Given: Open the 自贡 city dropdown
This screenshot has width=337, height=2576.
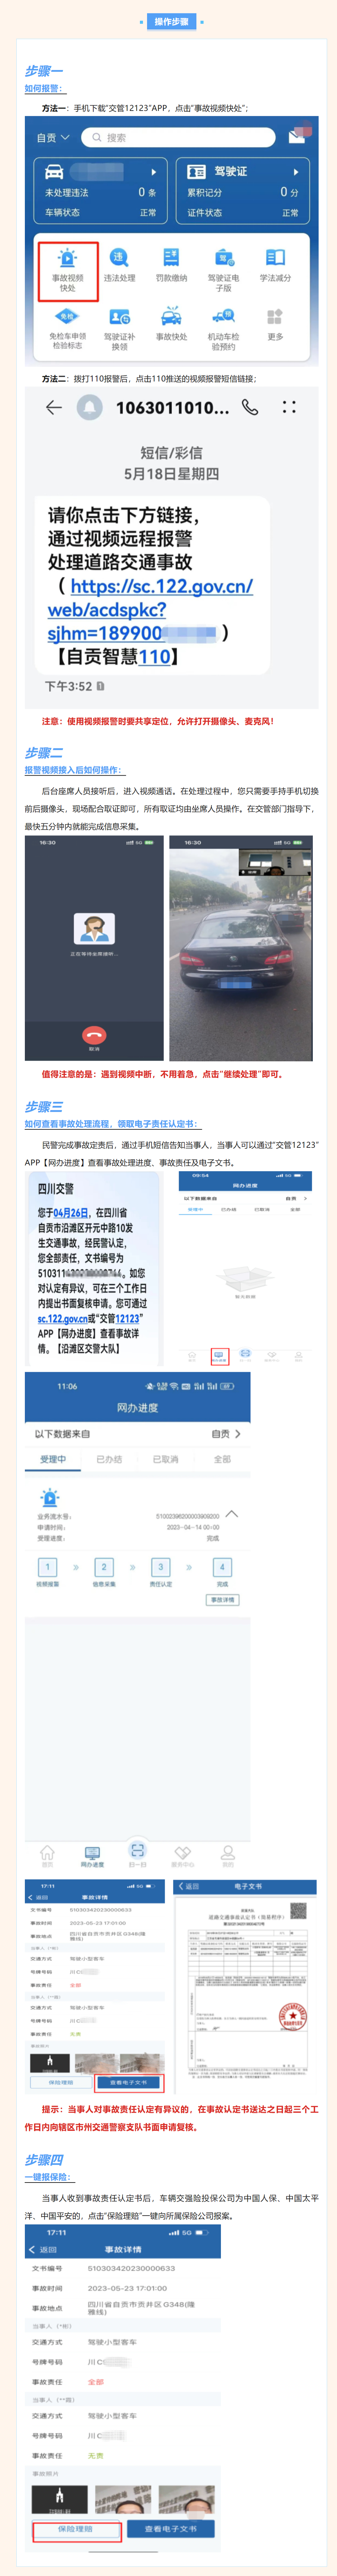Looking at the screenshot, I should (52, 137).
